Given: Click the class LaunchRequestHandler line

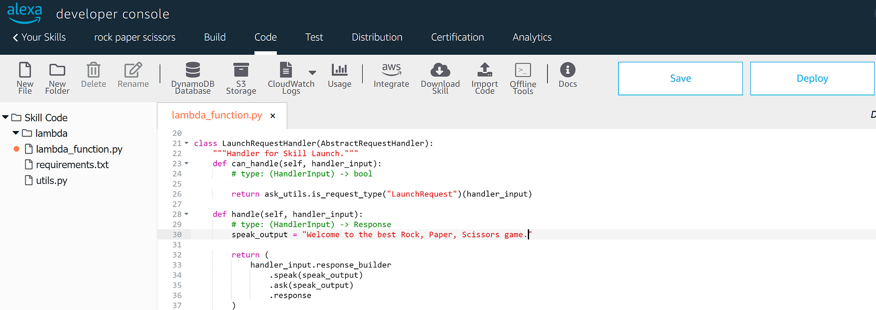Looking at the screenshot, I should point(314,143).
